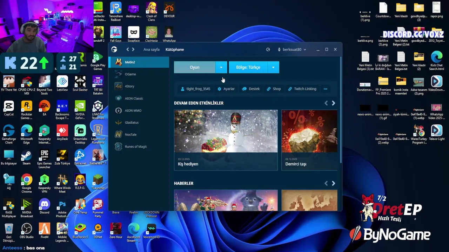This screenshot has width=449, height=252.
Task: Show previous item in Haberler
Action: 326,183
